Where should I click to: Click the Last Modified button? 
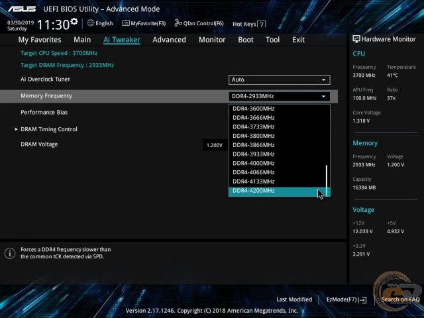pos(294,299)
